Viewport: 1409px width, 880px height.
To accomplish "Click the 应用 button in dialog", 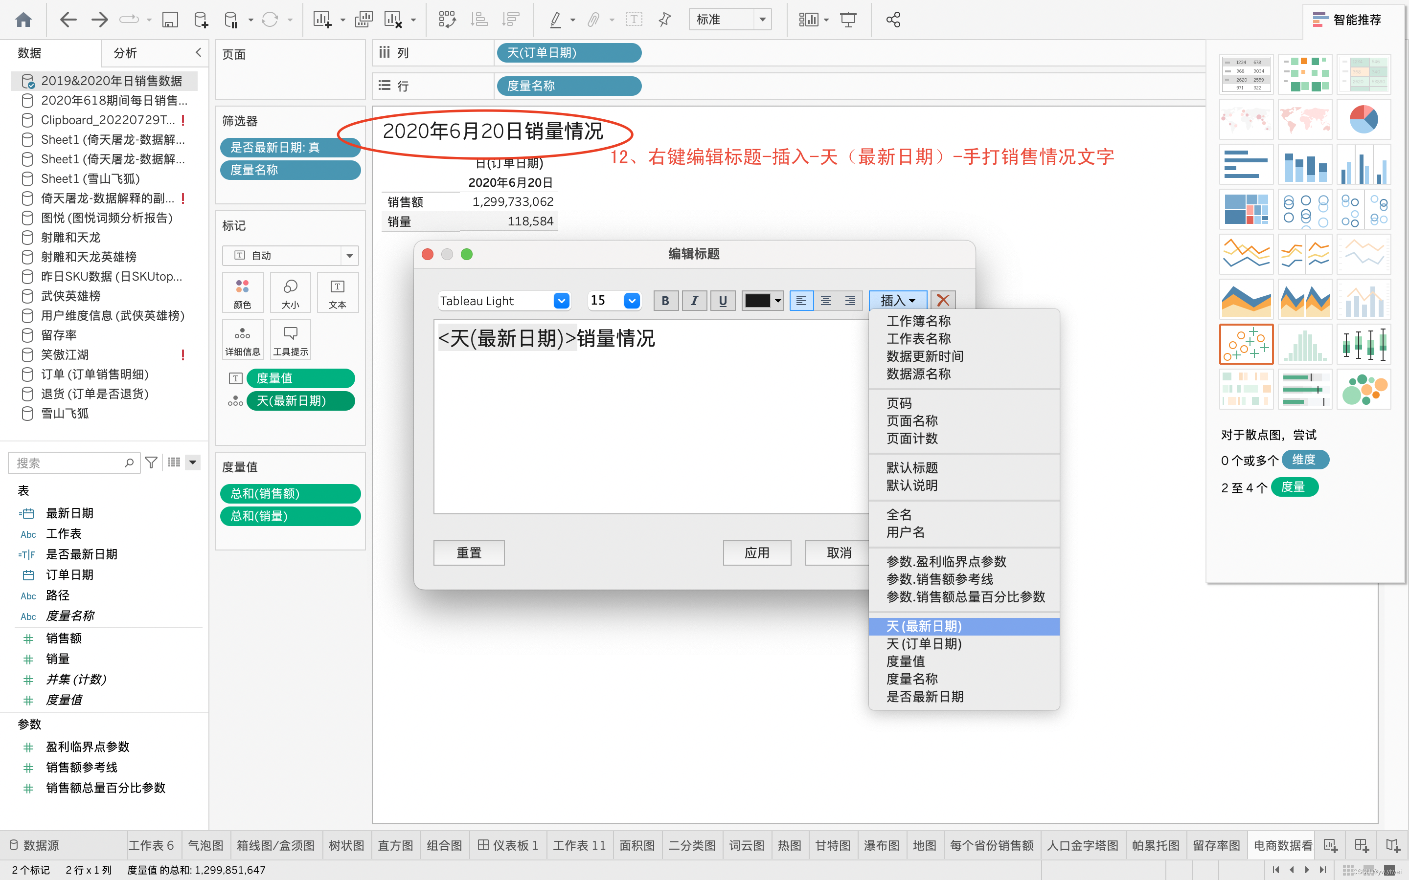I will coord(757,553).
